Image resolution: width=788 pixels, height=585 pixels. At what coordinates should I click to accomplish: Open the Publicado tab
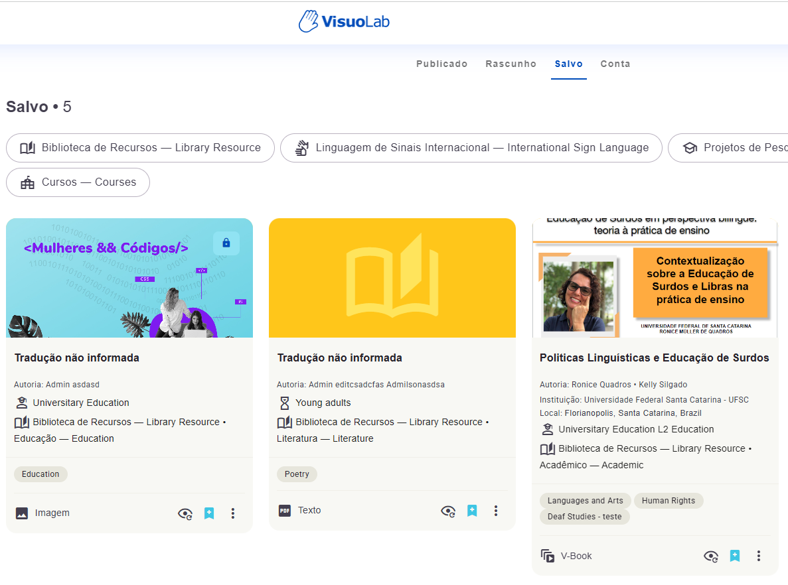pos(441,64)
